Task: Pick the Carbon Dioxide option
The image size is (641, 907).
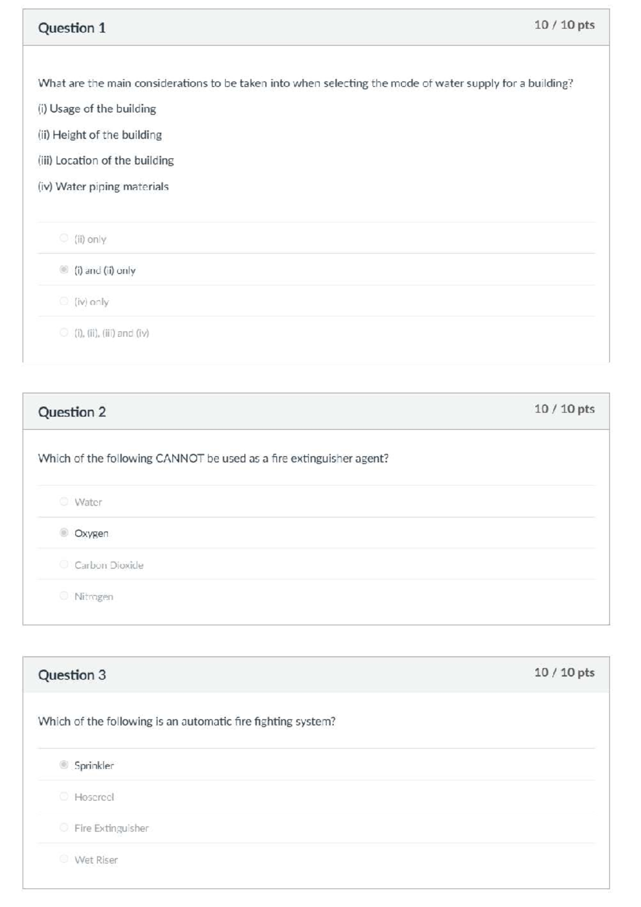Action: pyautogui.click(x=64, y=564)
